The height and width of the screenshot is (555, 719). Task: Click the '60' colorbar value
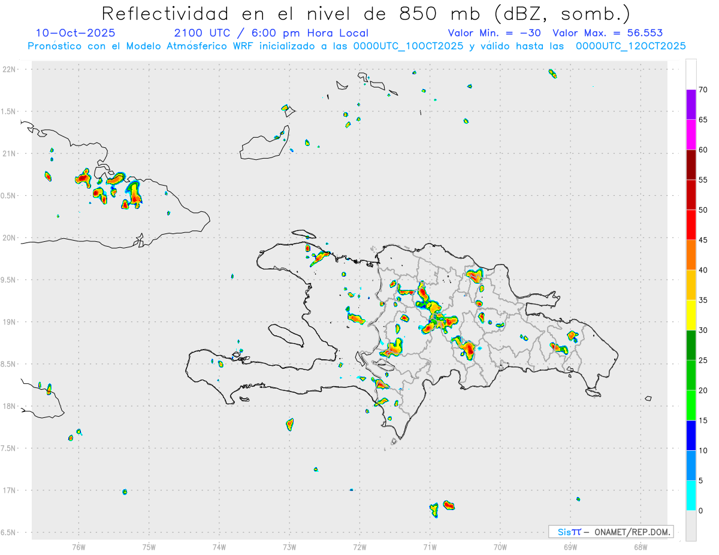[x=703, y=150]
